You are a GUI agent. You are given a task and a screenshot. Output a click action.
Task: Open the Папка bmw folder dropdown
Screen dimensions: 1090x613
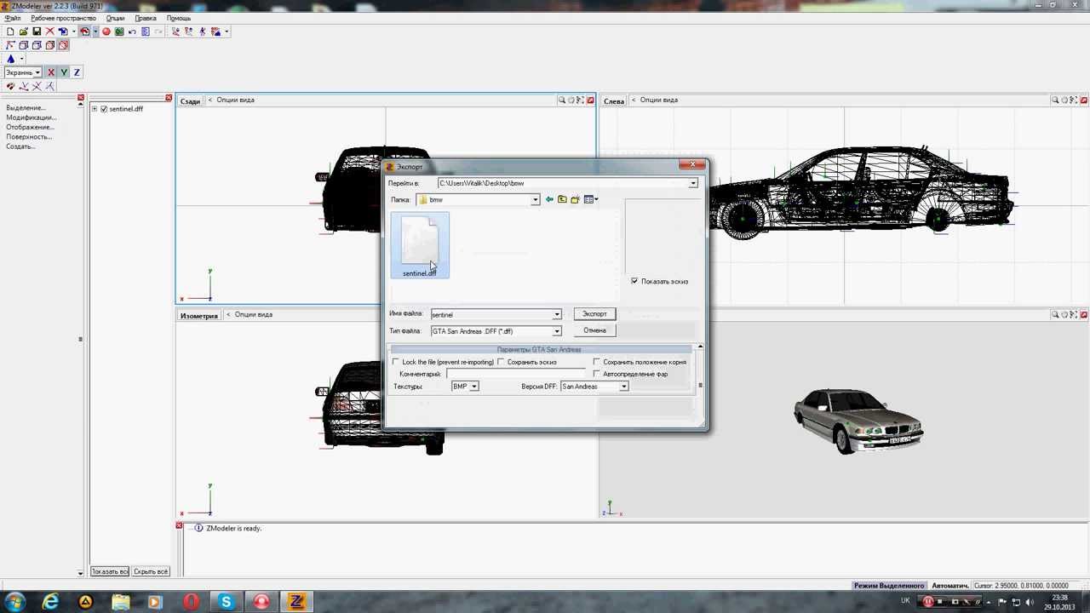pyautogui.click(x=535, y=200)
